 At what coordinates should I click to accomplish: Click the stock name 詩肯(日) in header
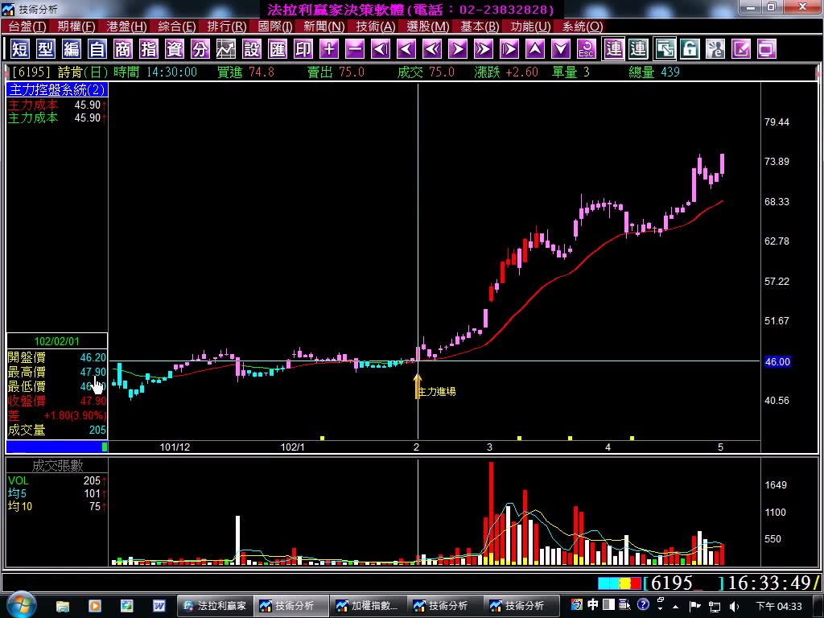83,72
